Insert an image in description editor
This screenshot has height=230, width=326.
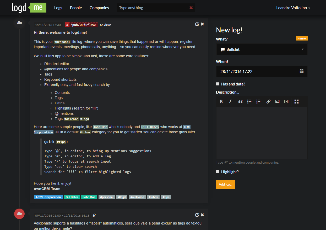point(277,102)
